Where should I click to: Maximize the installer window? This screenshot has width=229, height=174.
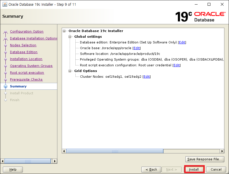tap(209, 4)
